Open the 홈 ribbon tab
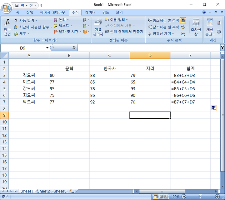Screen dimensions: 225x200 pyautogui.click(x=17, y=12)
